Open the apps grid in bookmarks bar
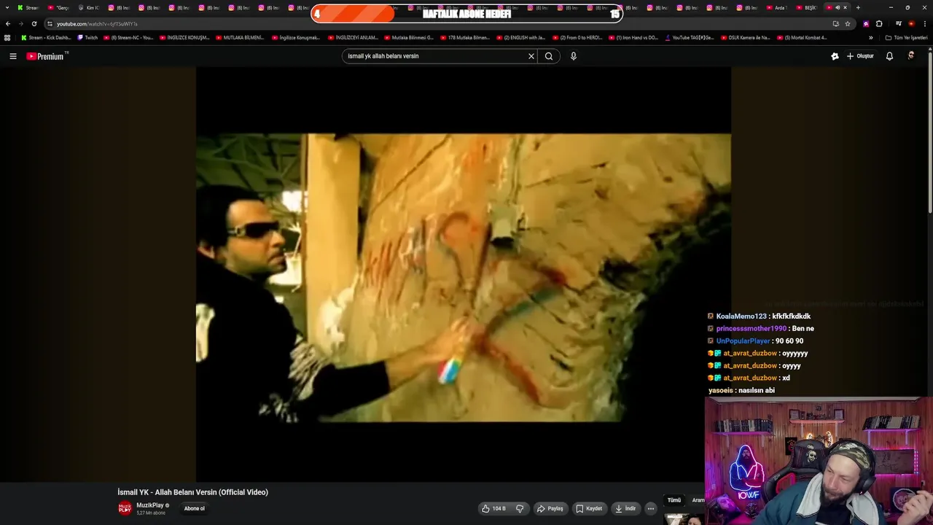The width and height of the screenshot is (933, 525). (x=7, y=37)
